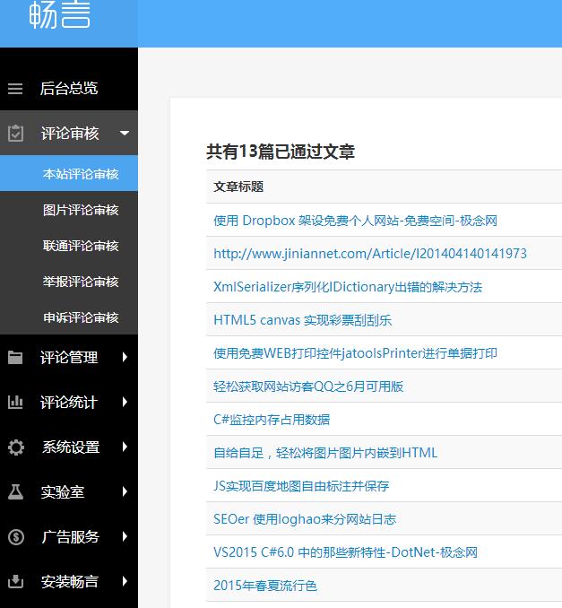Open C#监控内存占用数据 article link

point(272,420)
